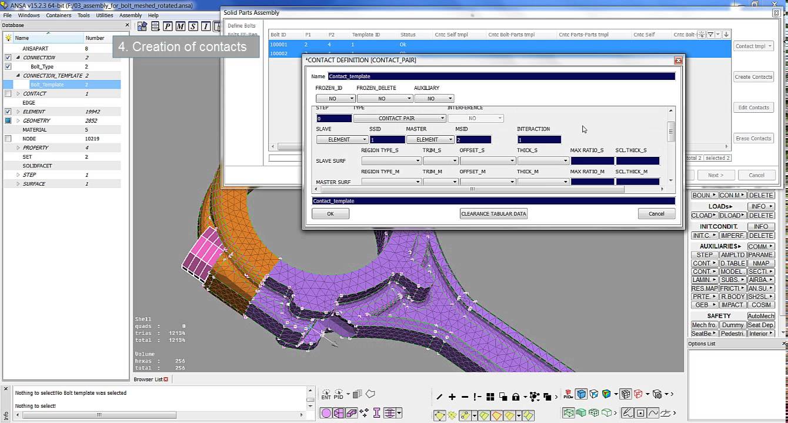Viewport: 788px width, 423px height.
Task: Click the S toolbar icon
Action: [x=193, y=26]
